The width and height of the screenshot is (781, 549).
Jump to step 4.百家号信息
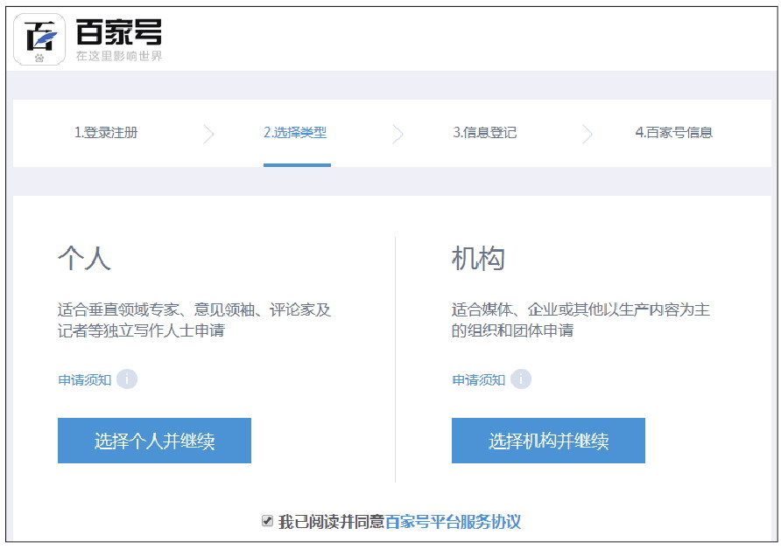(676, 132)
